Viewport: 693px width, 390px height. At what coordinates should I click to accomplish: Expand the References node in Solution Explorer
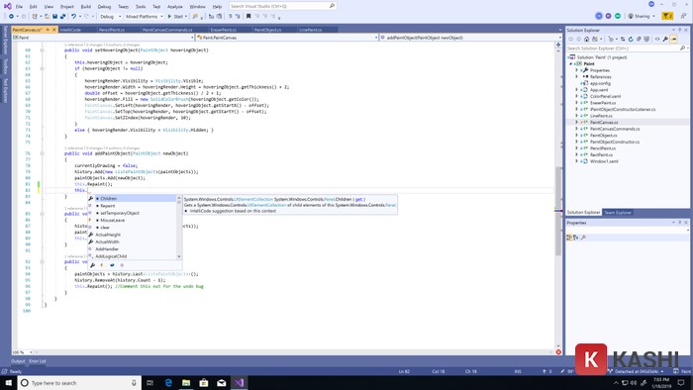[577, 77]
